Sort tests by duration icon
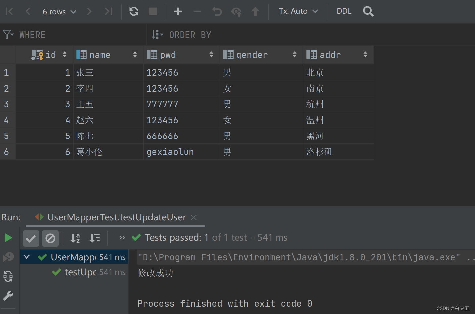Screen dimensions: 475x314 pyautogui.click(x=95, y=238)
